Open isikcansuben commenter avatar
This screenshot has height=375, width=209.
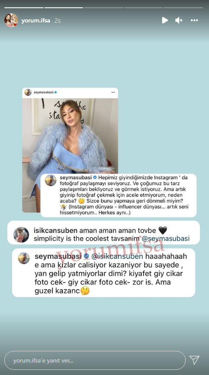[x=21, y=234]
